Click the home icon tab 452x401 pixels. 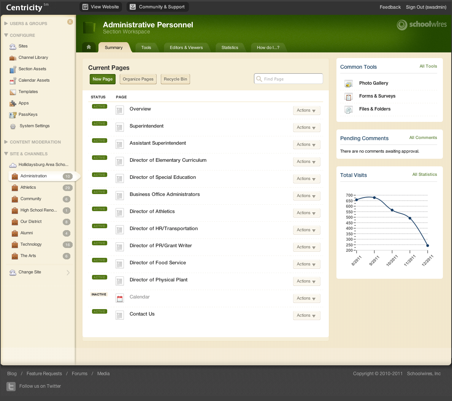coord(89,47)
